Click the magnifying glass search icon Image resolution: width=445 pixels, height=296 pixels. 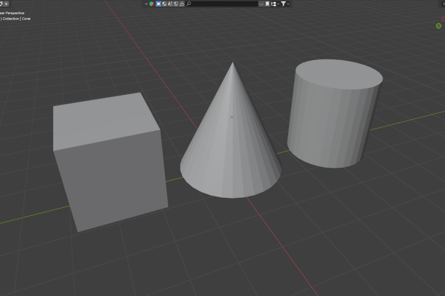click(189, 4)
